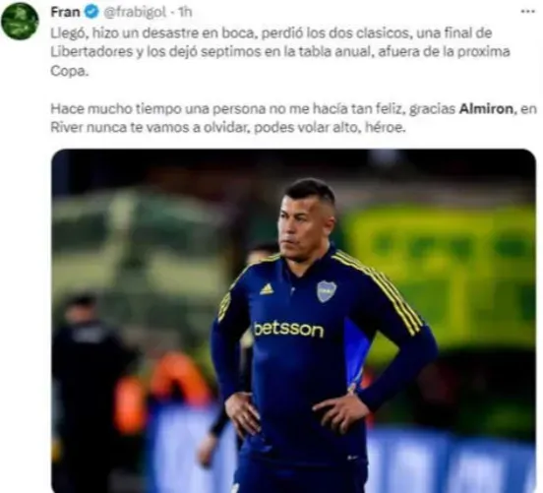The width and height of the screenshot is (543, 493).
Task: Click the word Copa in first paragraph
Action: click(69, 72)
